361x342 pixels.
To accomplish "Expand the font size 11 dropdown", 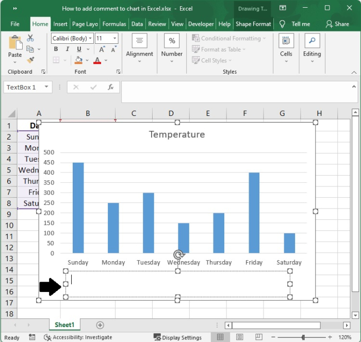I will (x=114, y=39).
